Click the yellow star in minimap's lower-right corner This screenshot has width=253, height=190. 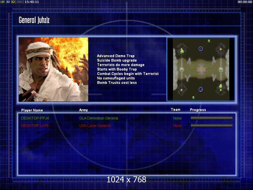pyautogui.click(x=220, y=90)
